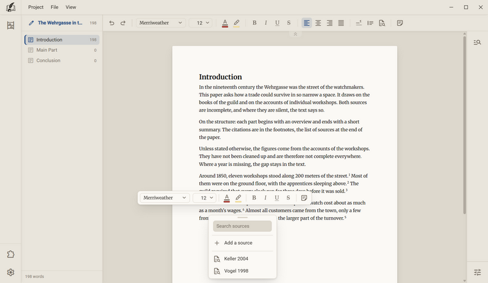Toggle italic in the floating toolbar
This screenshot has height=283, width=488.
coord(265,198)
